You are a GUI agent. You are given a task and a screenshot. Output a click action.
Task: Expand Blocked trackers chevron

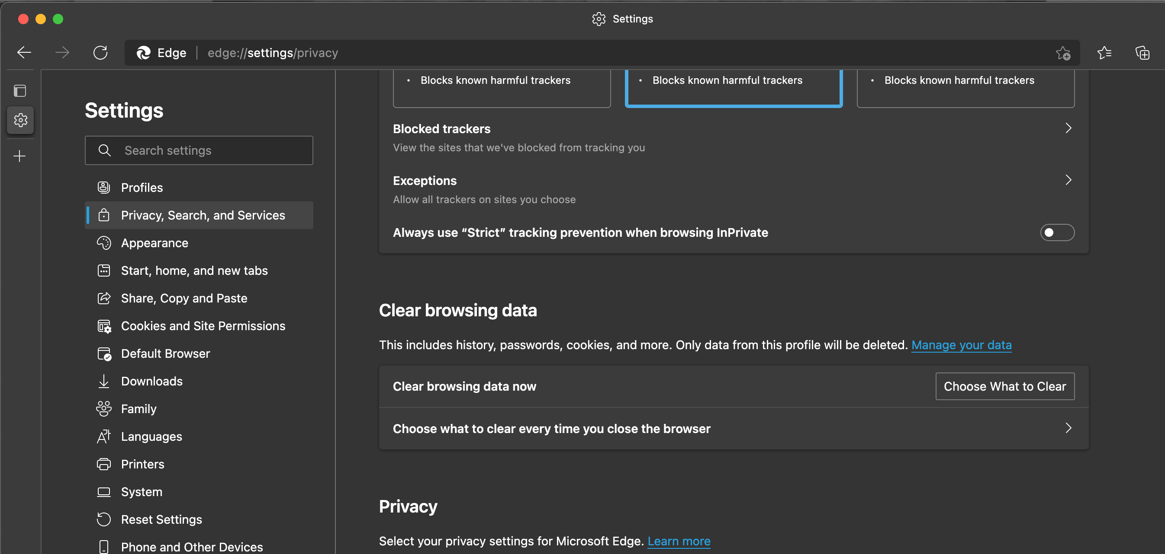(x=1068, y=128)
